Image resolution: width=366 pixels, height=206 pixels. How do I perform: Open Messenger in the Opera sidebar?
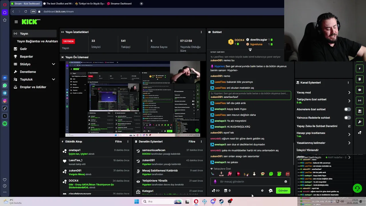click(x=5, y=78)
